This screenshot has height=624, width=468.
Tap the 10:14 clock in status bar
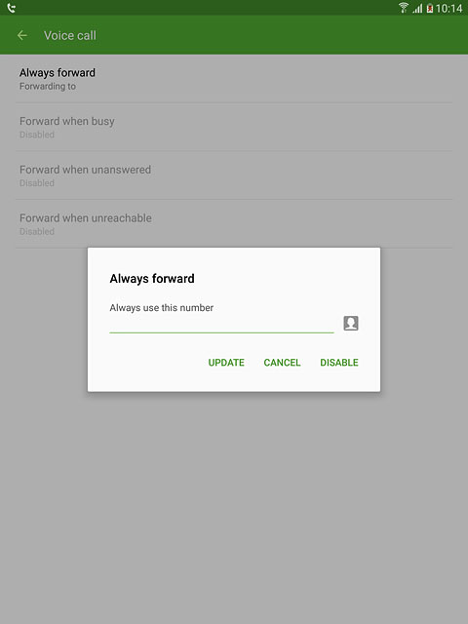coord(448,8)
